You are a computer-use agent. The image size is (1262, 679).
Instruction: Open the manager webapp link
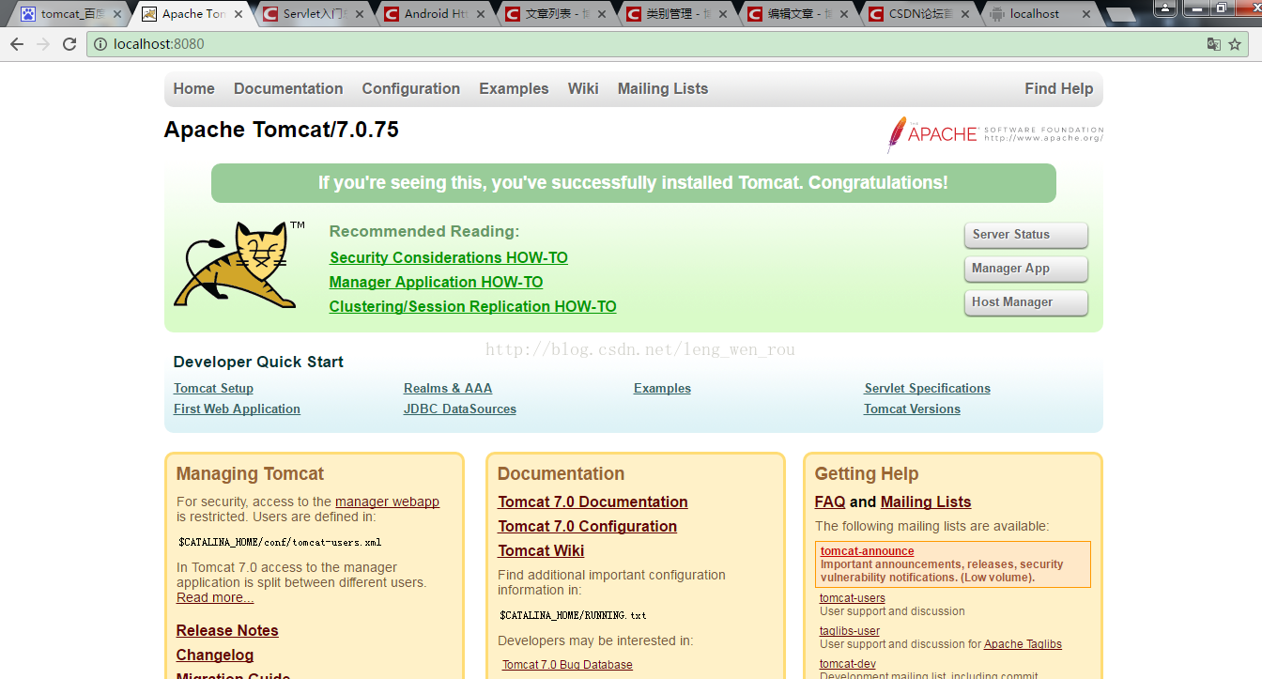(387, 502)
